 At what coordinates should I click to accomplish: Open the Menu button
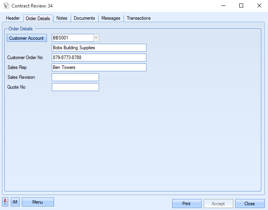coord(37,202)
